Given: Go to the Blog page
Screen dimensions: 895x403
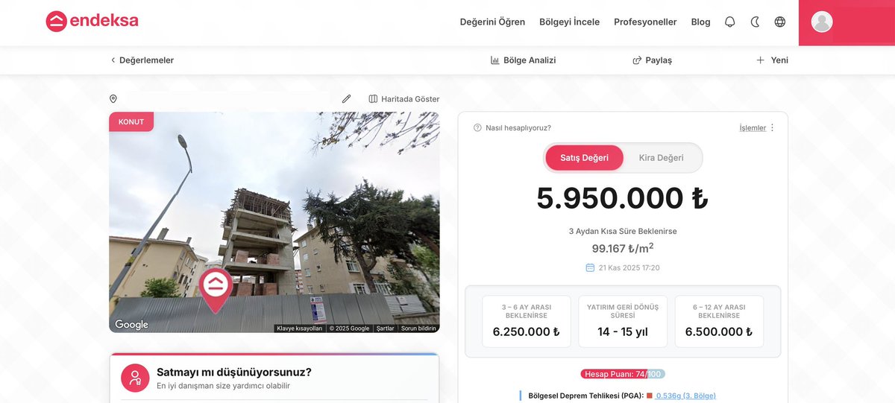Looking at the screenshot, I should point(700,22).
